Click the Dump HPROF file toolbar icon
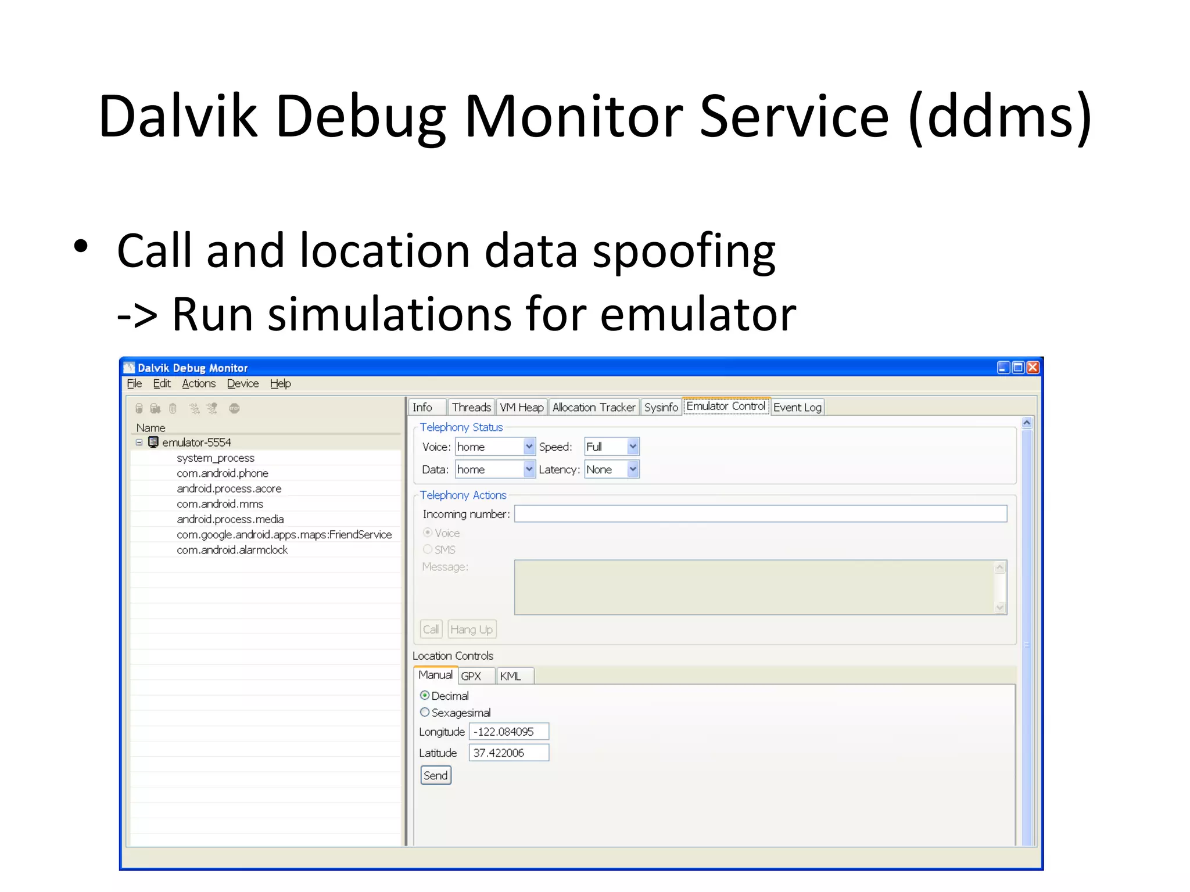The height and width of the screenshot is (892, 1190). click(x=155, y=408)
